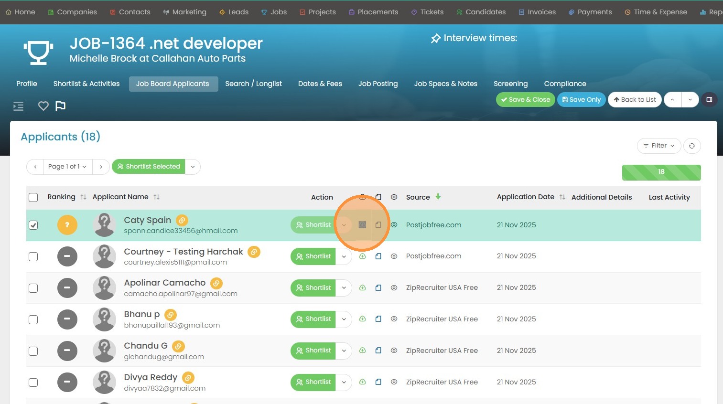Click the side panel toggle icon
The height and width of the screenshot is (404, 723).
pyautogui.click(x=709, y=100)
